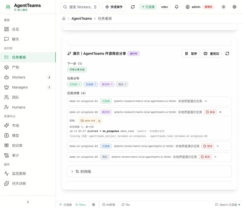243x208 pixels.
Task: Expand task demo-at-progress-04 details
Action: [215, 157]
